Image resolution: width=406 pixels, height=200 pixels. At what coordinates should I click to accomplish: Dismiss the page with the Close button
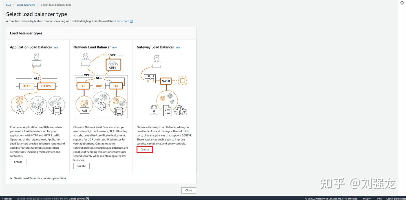click(188, 190)
